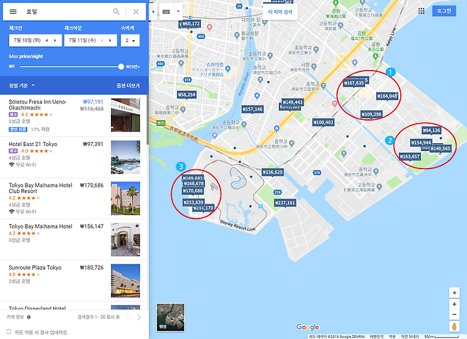This screenshot has width=467, height=339.
Task: Click the 이 지역 검색 button
Action: tap(280, 12)
